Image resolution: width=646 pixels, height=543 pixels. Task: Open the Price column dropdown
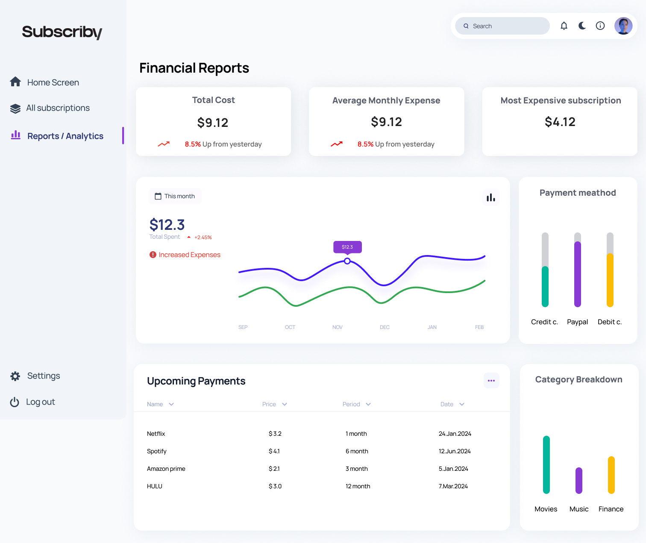tap(285, 404)
